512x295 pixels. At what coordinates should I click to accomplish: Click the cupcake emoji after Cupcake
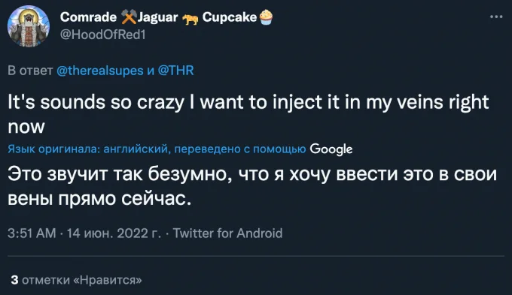266,17
